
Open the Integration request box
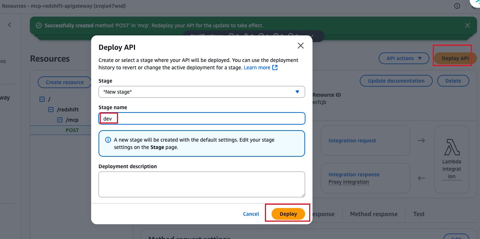(366, 141)
